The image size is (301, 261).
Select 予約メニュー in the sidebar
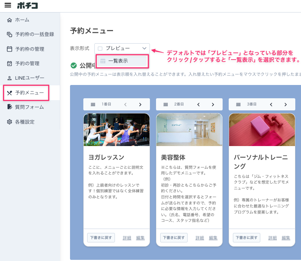pos(30,93)
